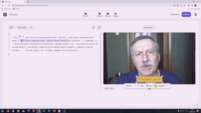Click the plus add element button
This screenshot has width=201, height=113.
point(31,28)
